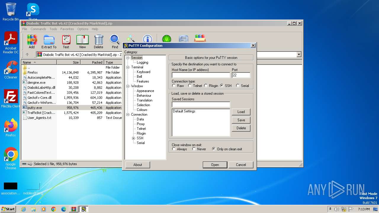Click the Comment toolbar icon in WinRAR
The image size is (379, 213).
184,39
